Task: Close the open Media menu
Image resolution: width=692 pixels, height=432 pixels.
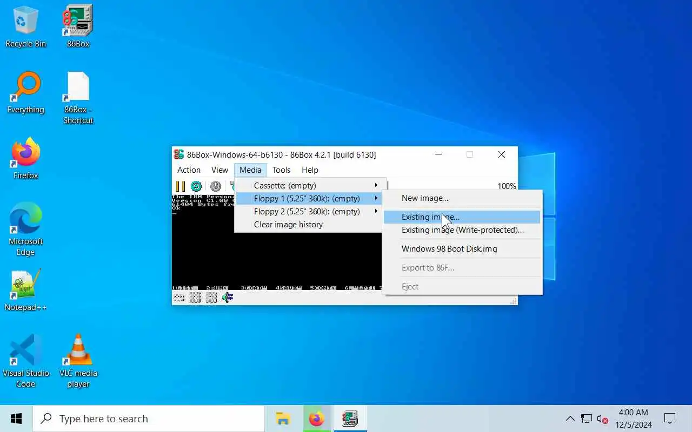Action: 250,170
